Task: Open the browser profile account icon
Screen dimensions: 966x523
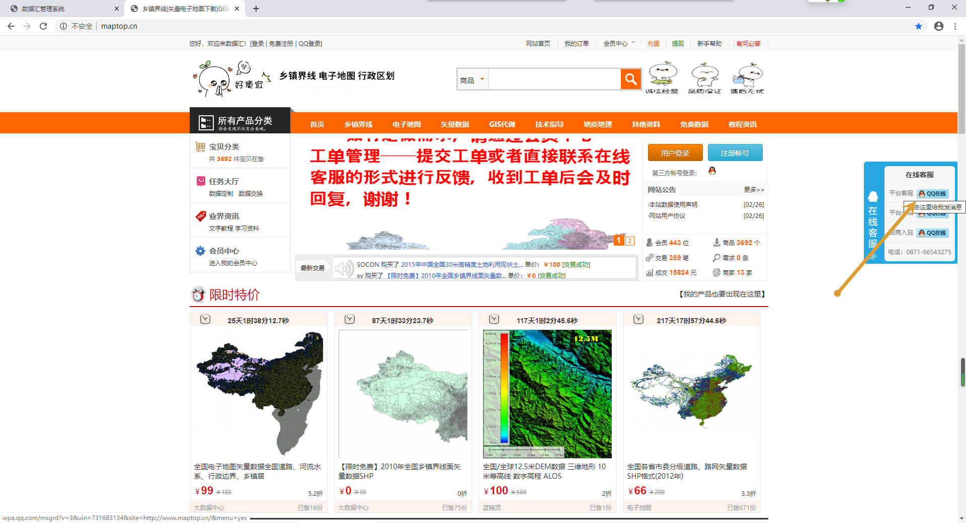Action: pyautogui.click(x=938, y=26)
